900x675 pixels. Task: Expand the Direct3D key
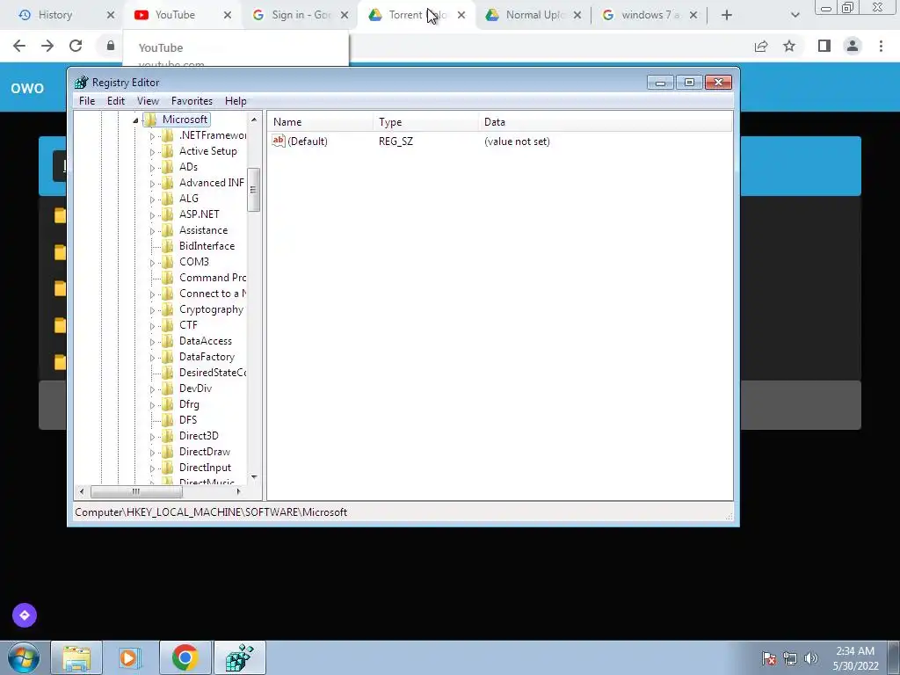coord(152,437)
